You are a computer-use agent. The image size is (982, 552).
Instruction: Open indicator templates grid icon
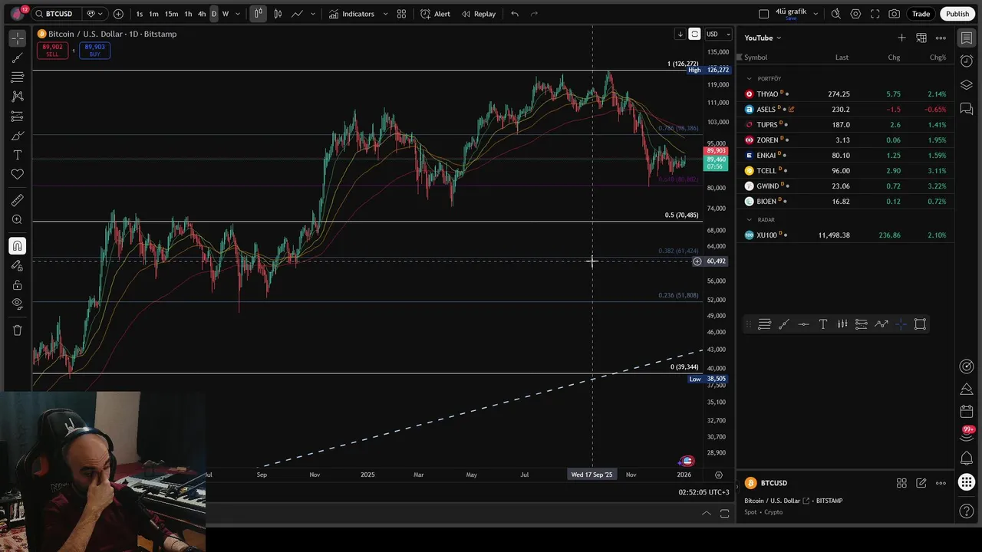401,14
